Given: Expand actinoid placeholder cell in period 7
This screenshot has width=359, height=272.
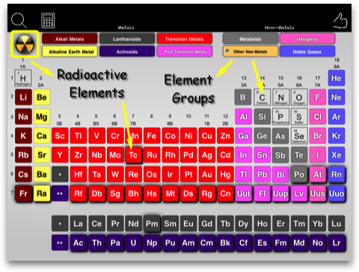Looking at the screenshot, I should [x=60, y=194].
